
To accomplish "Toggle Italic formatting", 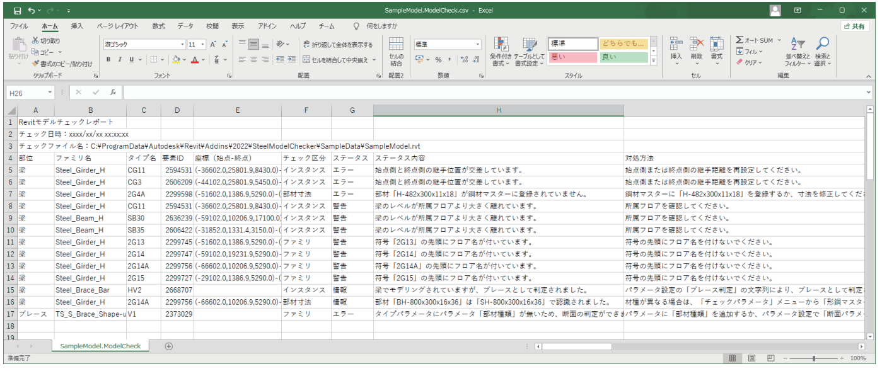I will (120, 60).
